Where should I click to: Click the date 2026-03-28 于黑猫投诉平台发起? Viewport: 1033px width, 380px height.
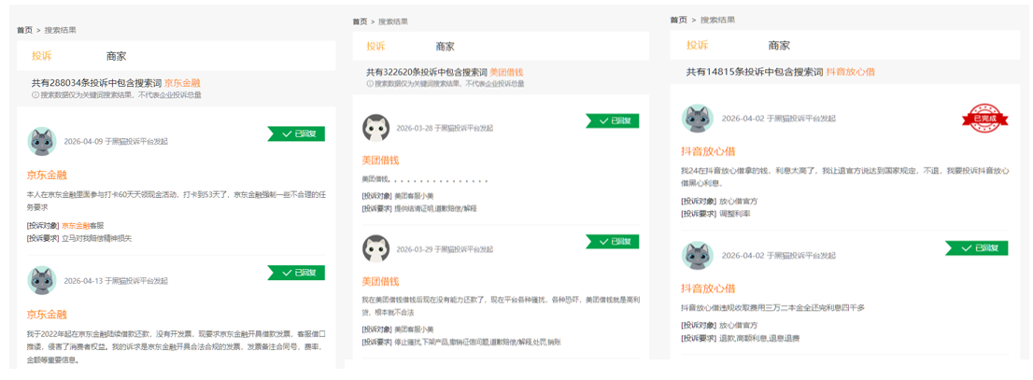(445, 129)
